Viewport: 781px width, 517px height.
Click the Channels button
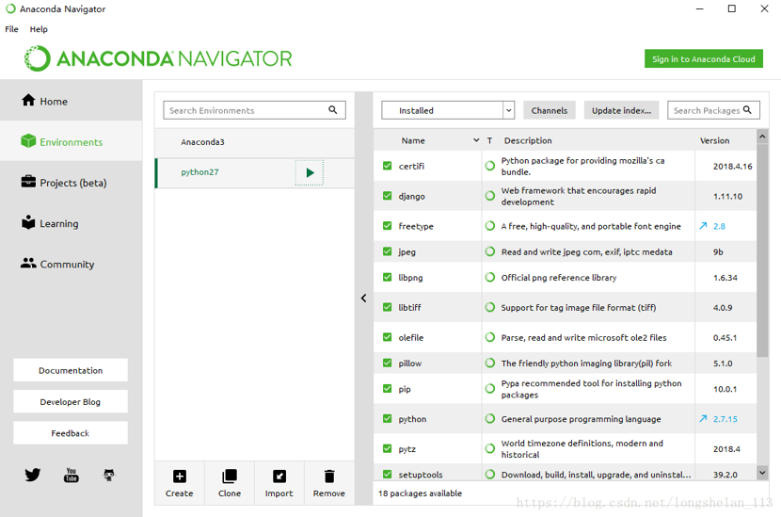(549, 110)
